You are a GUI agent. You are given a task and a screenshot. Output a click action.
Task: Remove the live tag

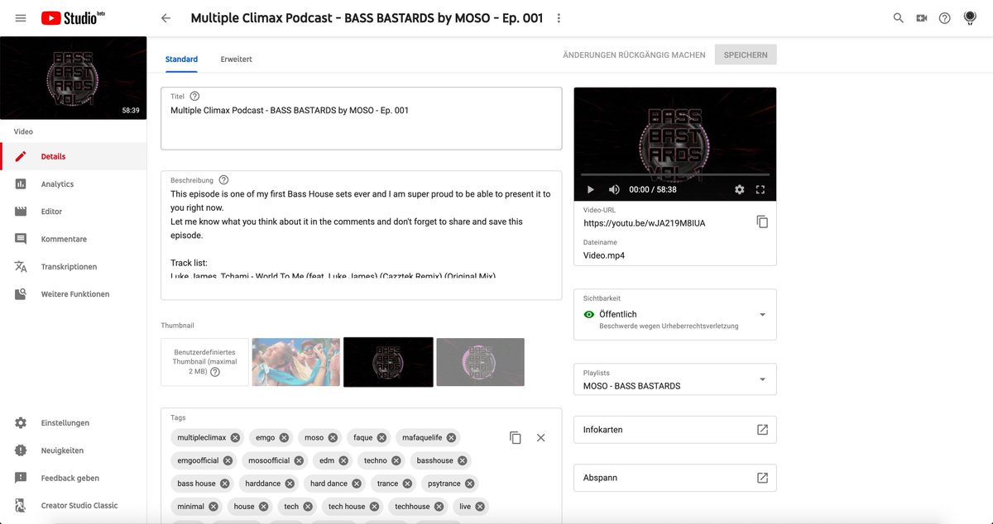tap(480, 507)
